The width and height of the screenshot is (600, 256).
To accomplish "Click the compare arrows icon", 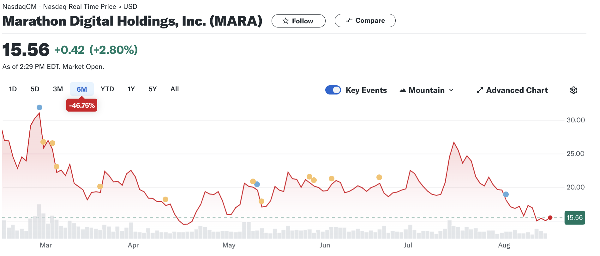I will click(x=349, y=21).
